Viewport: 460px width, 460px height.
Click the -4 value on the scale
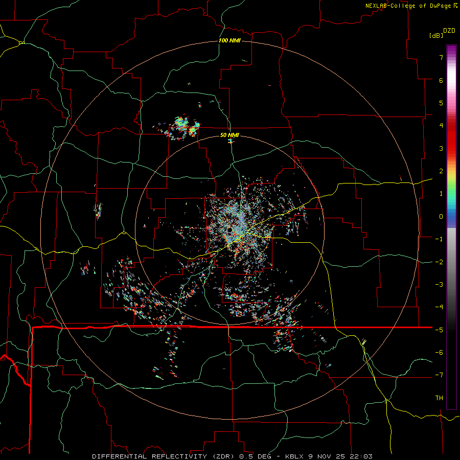tap(439, 307)
